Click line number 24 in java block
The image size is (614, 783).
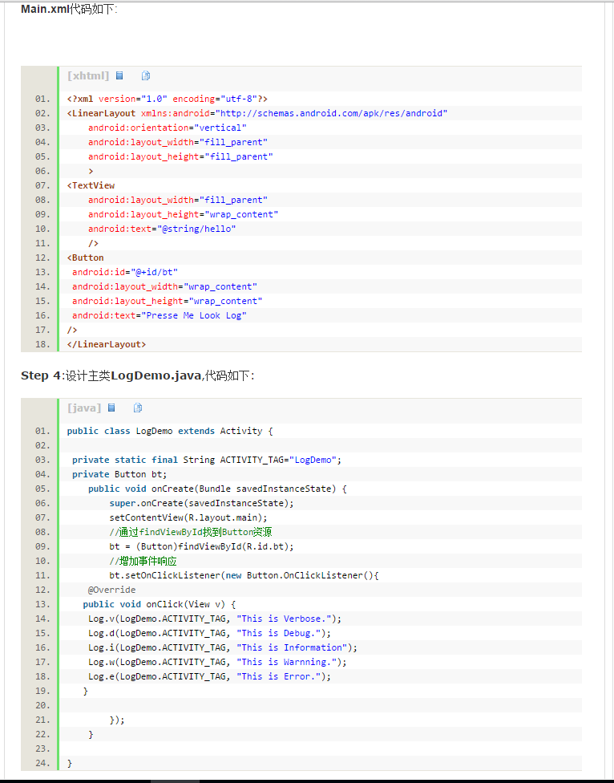coord(43,764)
